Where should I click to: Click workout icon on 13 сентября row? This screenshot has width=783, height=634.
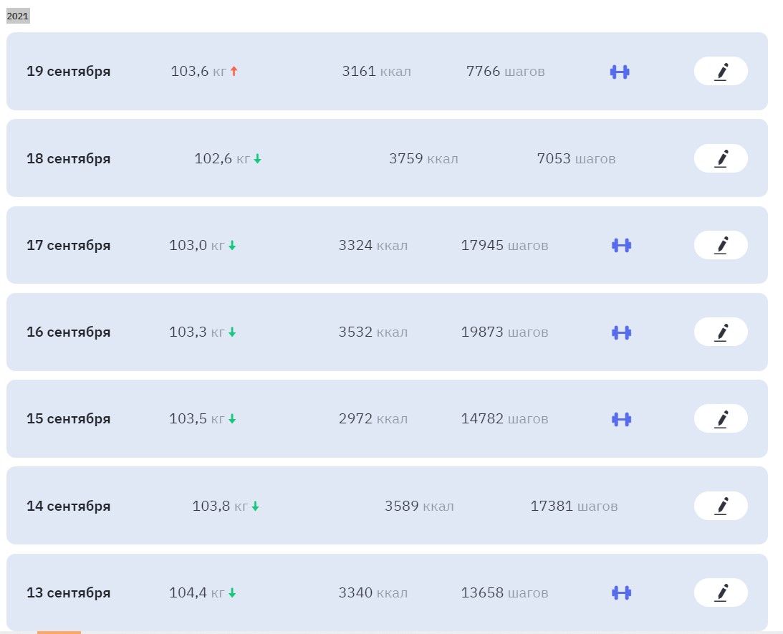(621, 593)
